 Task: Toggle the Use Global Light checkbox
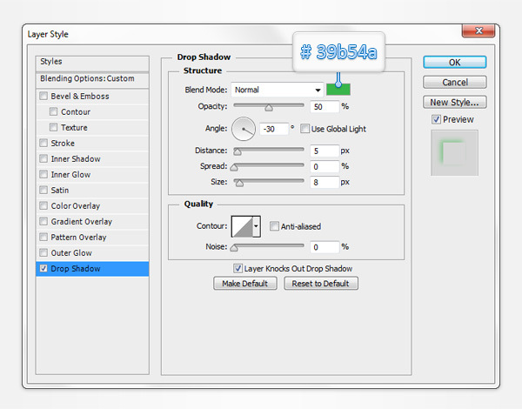[304, 129]
